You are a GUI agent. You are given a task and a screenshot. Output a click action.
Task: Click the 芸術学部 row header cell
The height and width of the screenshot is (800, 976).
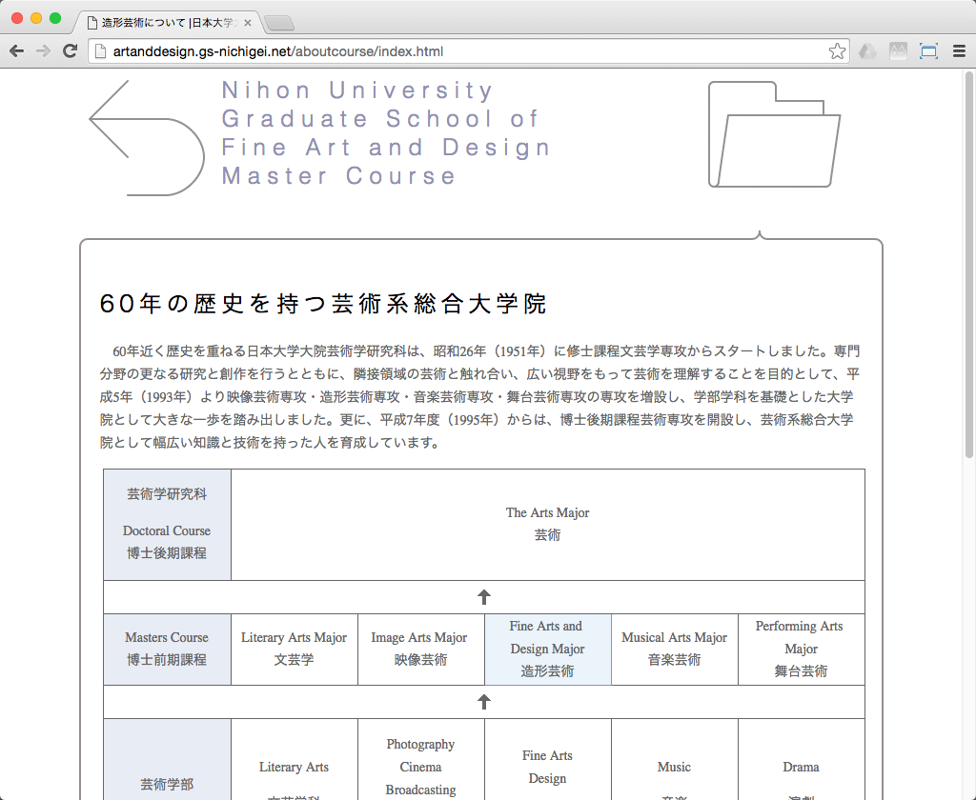click(167, 760)
